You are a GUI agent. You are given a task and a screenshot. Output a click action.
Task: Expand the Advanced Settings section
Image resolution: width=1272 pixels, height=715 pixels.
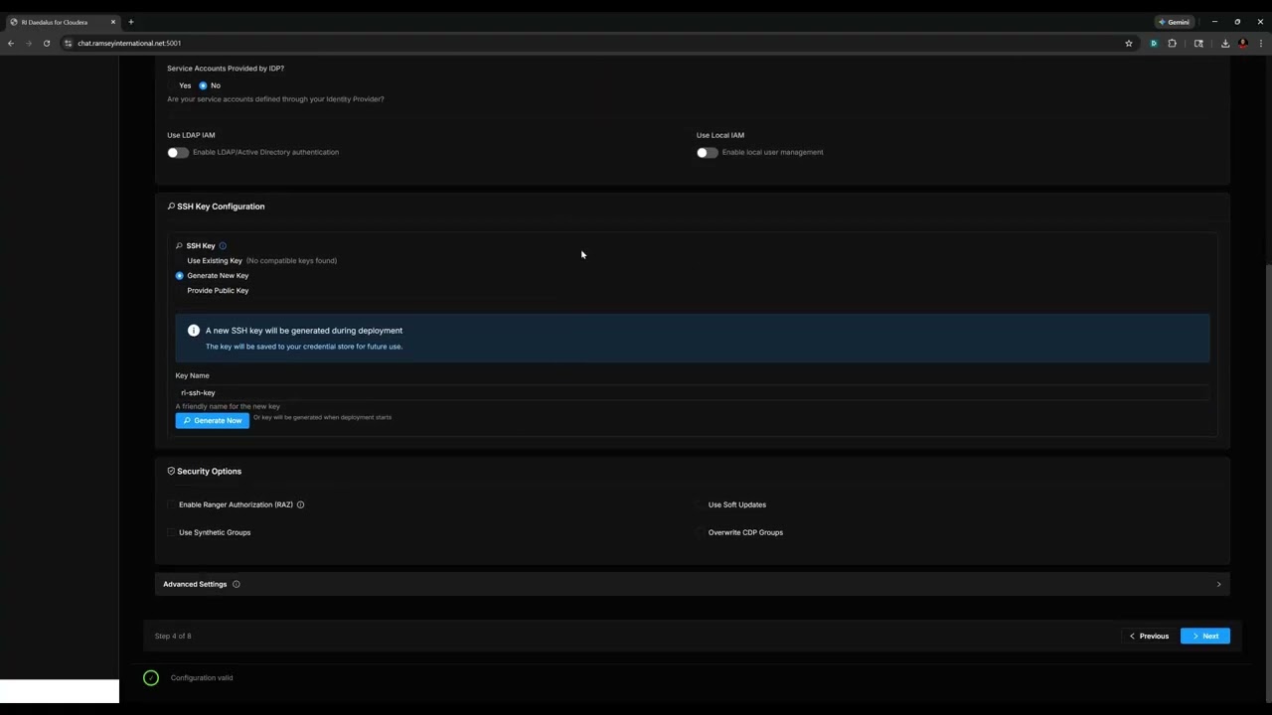(692, 584)
